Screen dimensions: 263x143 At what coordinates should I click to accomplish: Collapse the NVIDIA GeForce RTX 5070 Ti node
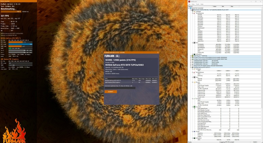click(191, 67)
